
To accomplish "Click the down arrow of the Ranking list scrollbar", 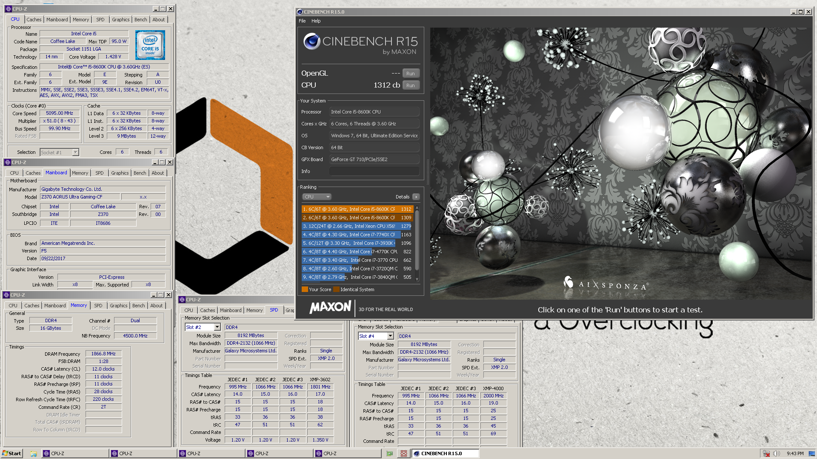I will (x=417, y=279).
